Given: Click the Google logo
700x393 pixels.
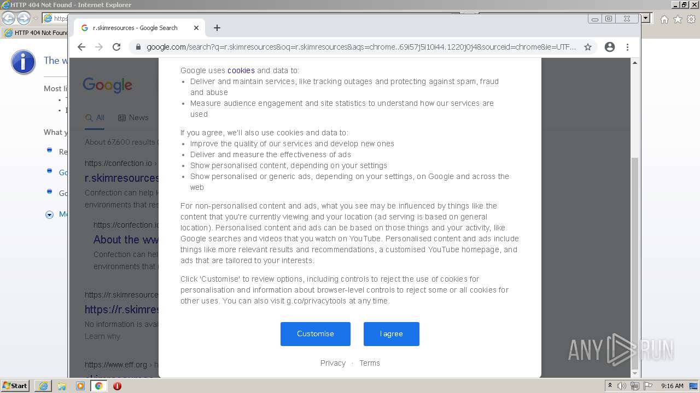Looking at the screenshot, I should (108, 85).
